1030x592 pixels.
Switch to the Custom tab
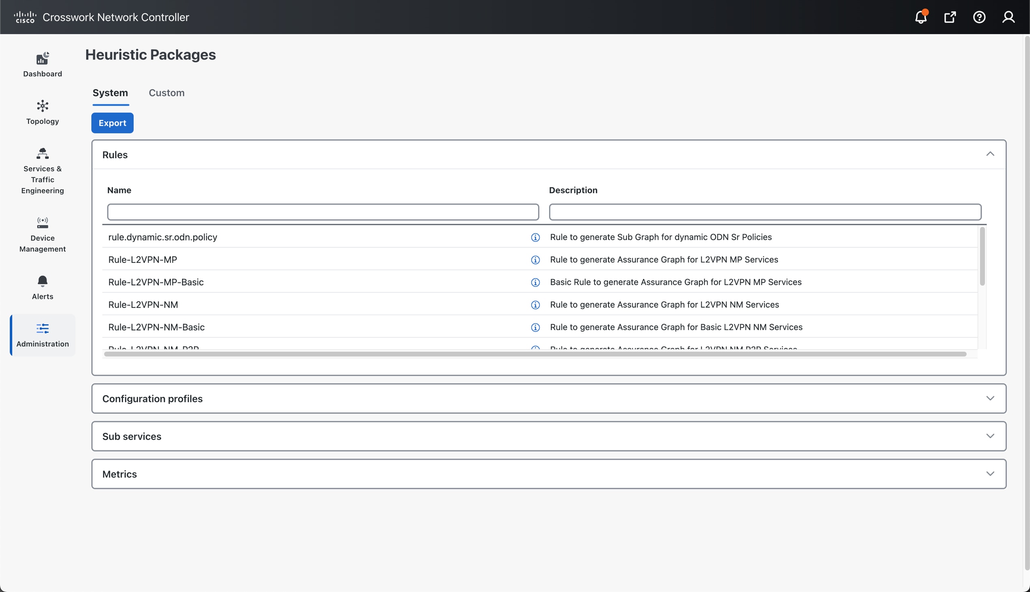(x=166, y=93)
